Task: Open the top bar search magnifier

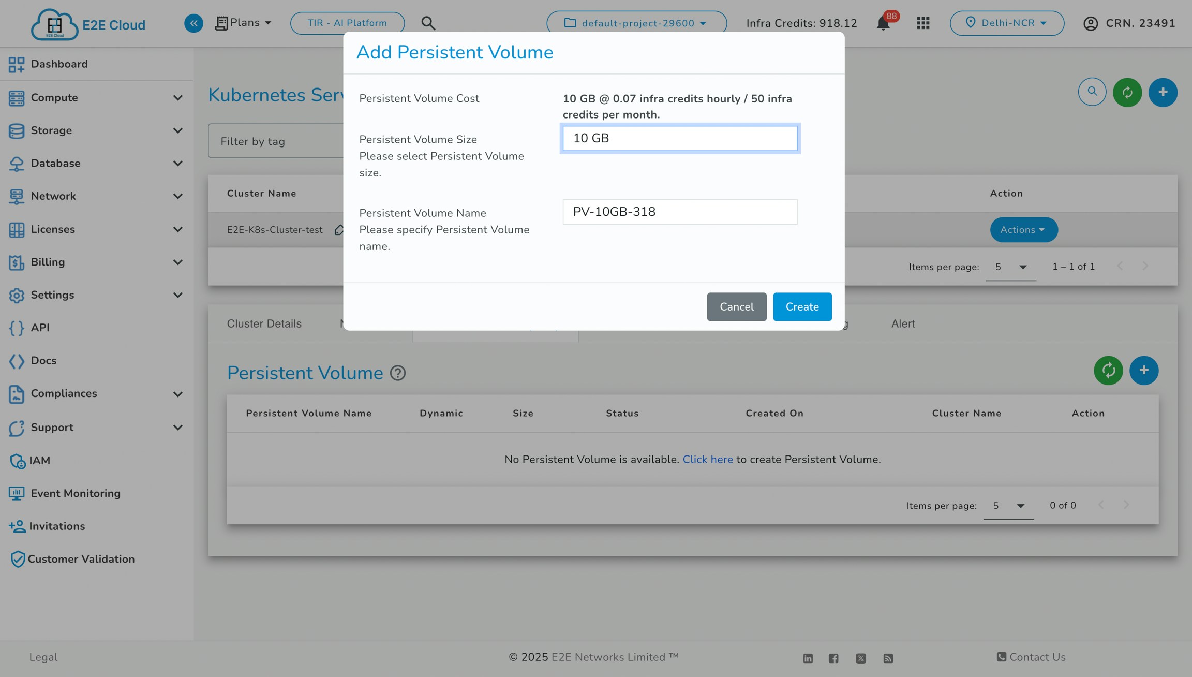Action: pos(428,23)
